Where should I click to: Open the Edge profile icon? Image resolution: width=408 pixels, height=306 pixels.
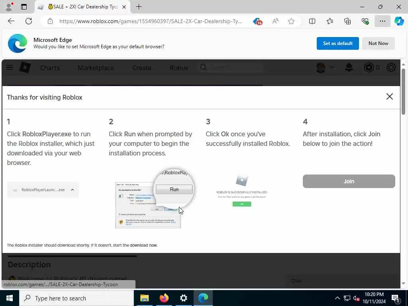[10, 6]
